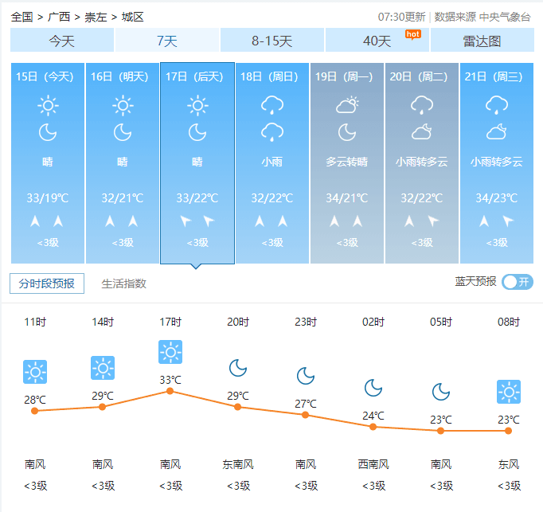
Task: Select the 15日(今天) date heading
Action: click(x=45, y=76)
